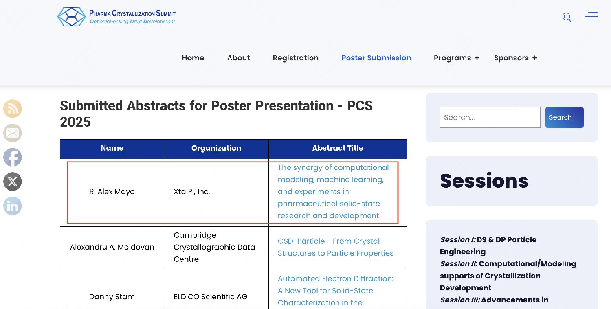Open R. Alex Mayo's synergy abstract link
The width and height of the screenshot is (611, 309).
333,191
